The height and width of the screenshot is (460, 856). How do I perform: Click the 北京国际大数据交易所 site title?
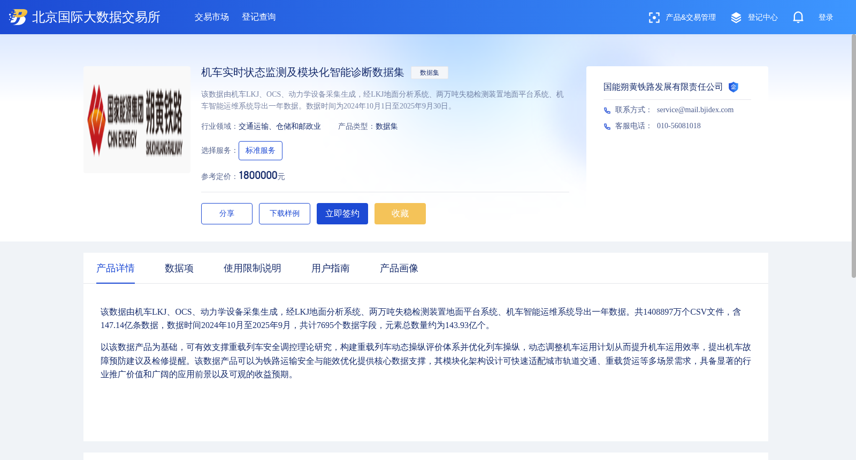click(96, 17)
